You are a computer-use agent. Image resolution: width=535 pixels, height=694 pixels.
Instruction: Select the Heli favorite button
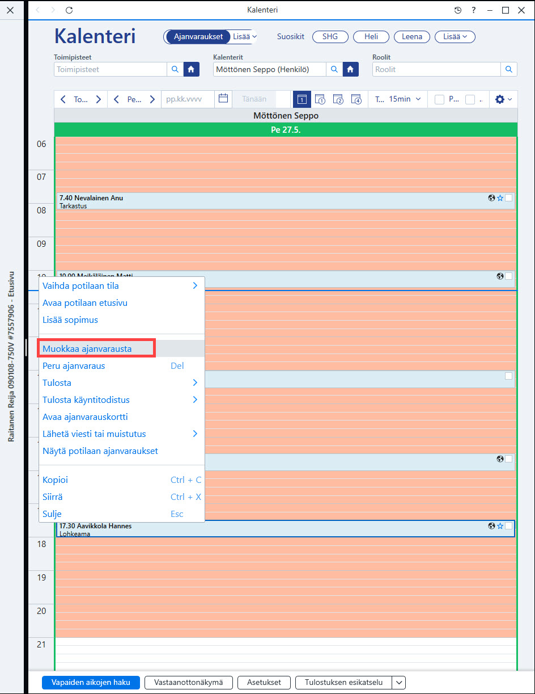pos(371,36)
